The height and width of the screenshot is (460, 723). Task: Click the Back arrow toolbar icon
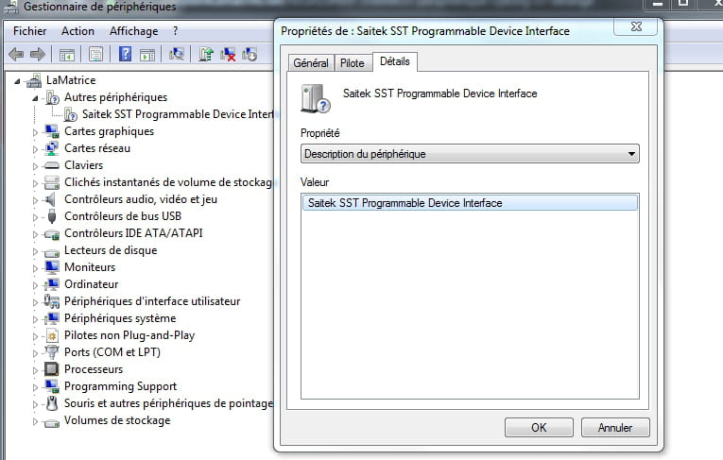16,55
